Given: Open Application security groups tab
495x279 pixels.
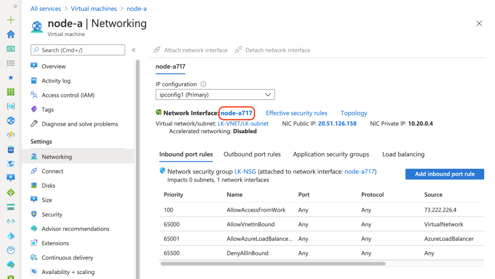Looking at the screenshot, I should pos(331,154).
